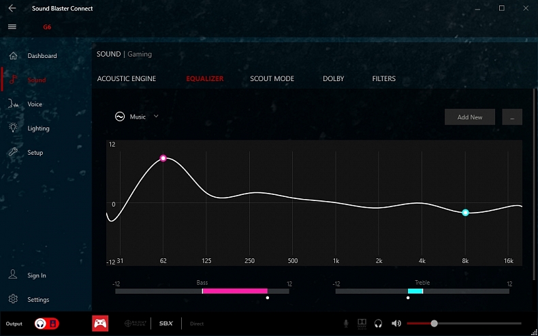Click the 125 frequency label
This screenshot has width=538, height=336.
(206, 261)
